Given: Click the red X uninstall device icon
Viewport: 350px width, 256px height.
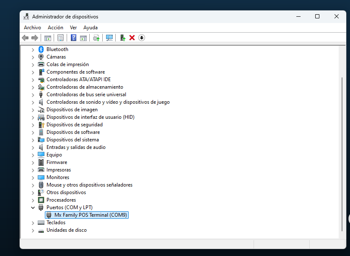Looking at the screenshot, I should click(132, 38).
